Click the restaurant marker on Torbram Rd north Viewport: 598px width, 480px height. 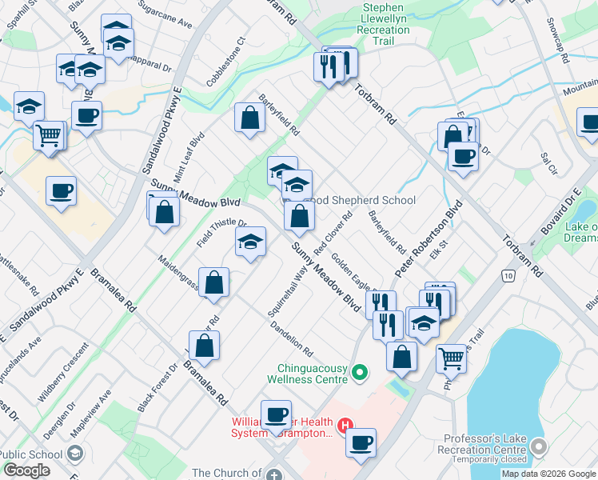point(329,67)
